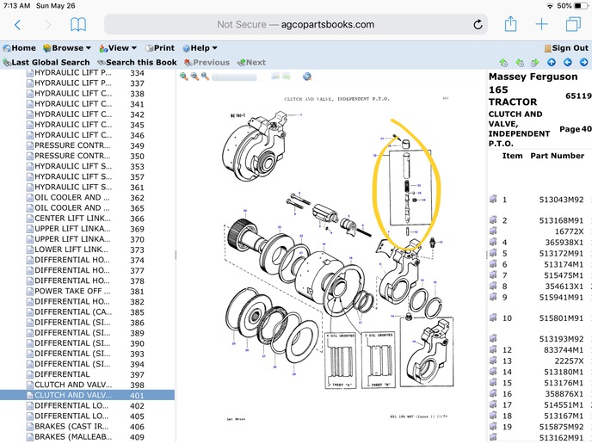Select part number 513168M91
The height and width of the screenshot is (444, 592).
(561, 220)
